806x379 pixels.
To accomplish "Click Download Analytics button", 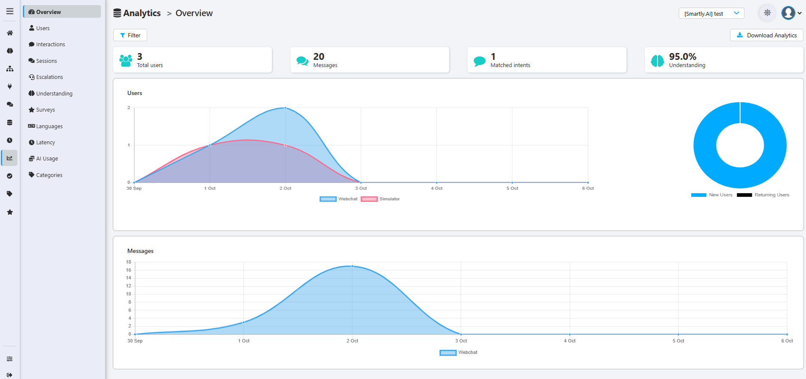I will pos(767,35).
